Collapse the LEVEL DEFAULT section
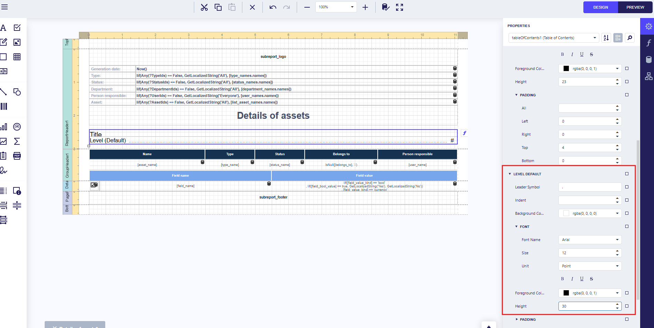654x328 pixels. coord(510,174)
